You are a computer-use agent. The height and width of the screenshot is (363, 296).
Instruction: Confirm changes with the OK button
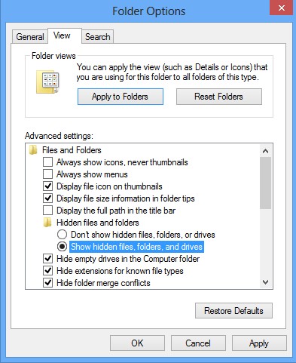pyautogui.click(x=137, y=343)
